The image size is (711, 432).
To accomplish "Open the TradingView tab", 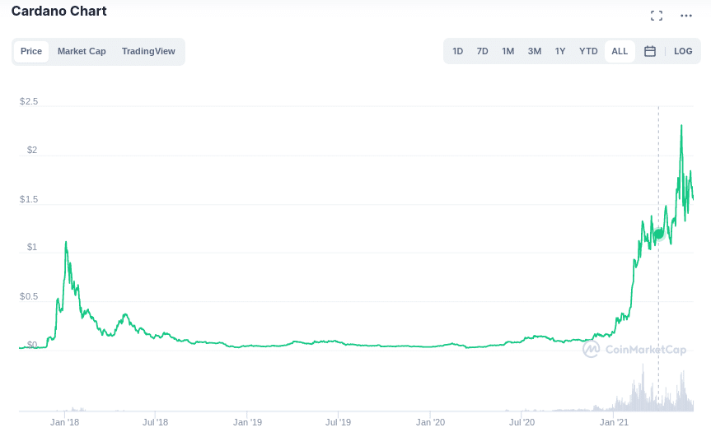I will click(x=148, y=51).
